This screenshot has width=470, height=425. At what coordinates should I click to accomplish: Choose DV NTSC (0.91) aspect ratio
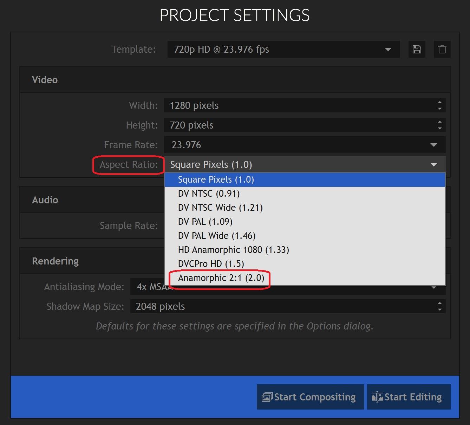pyautogui.click(x=209, y=194)
